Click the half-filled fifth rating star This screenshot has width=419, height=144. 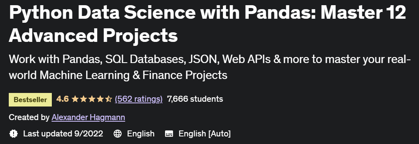[x=108, y=99]
